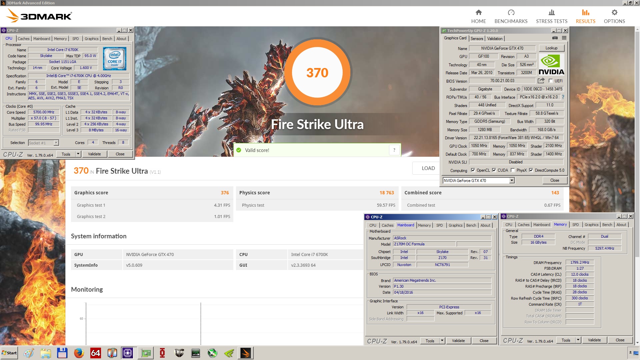This screenshot has width=640, height=360.
Task: Open the green memory chip taskbar icon
Action: 196,353
